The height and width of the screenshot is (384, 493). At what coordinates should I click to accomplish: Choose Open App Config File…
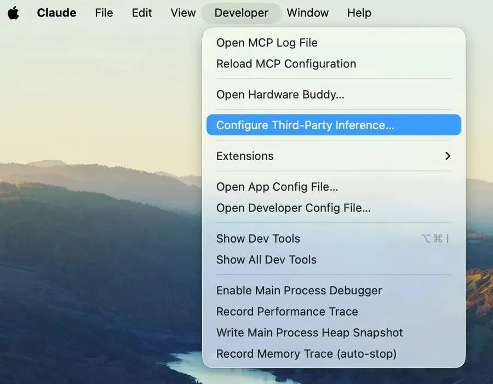tap(334, 186)
